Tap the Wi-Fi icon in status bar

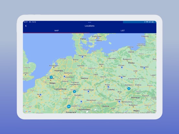pos(147,22)
